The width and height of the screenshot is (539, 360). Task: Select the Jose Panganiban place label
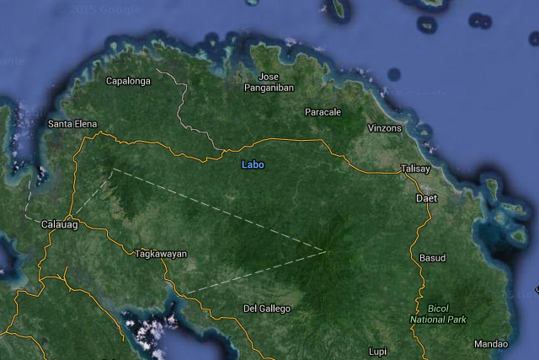(x=269, y=83)
